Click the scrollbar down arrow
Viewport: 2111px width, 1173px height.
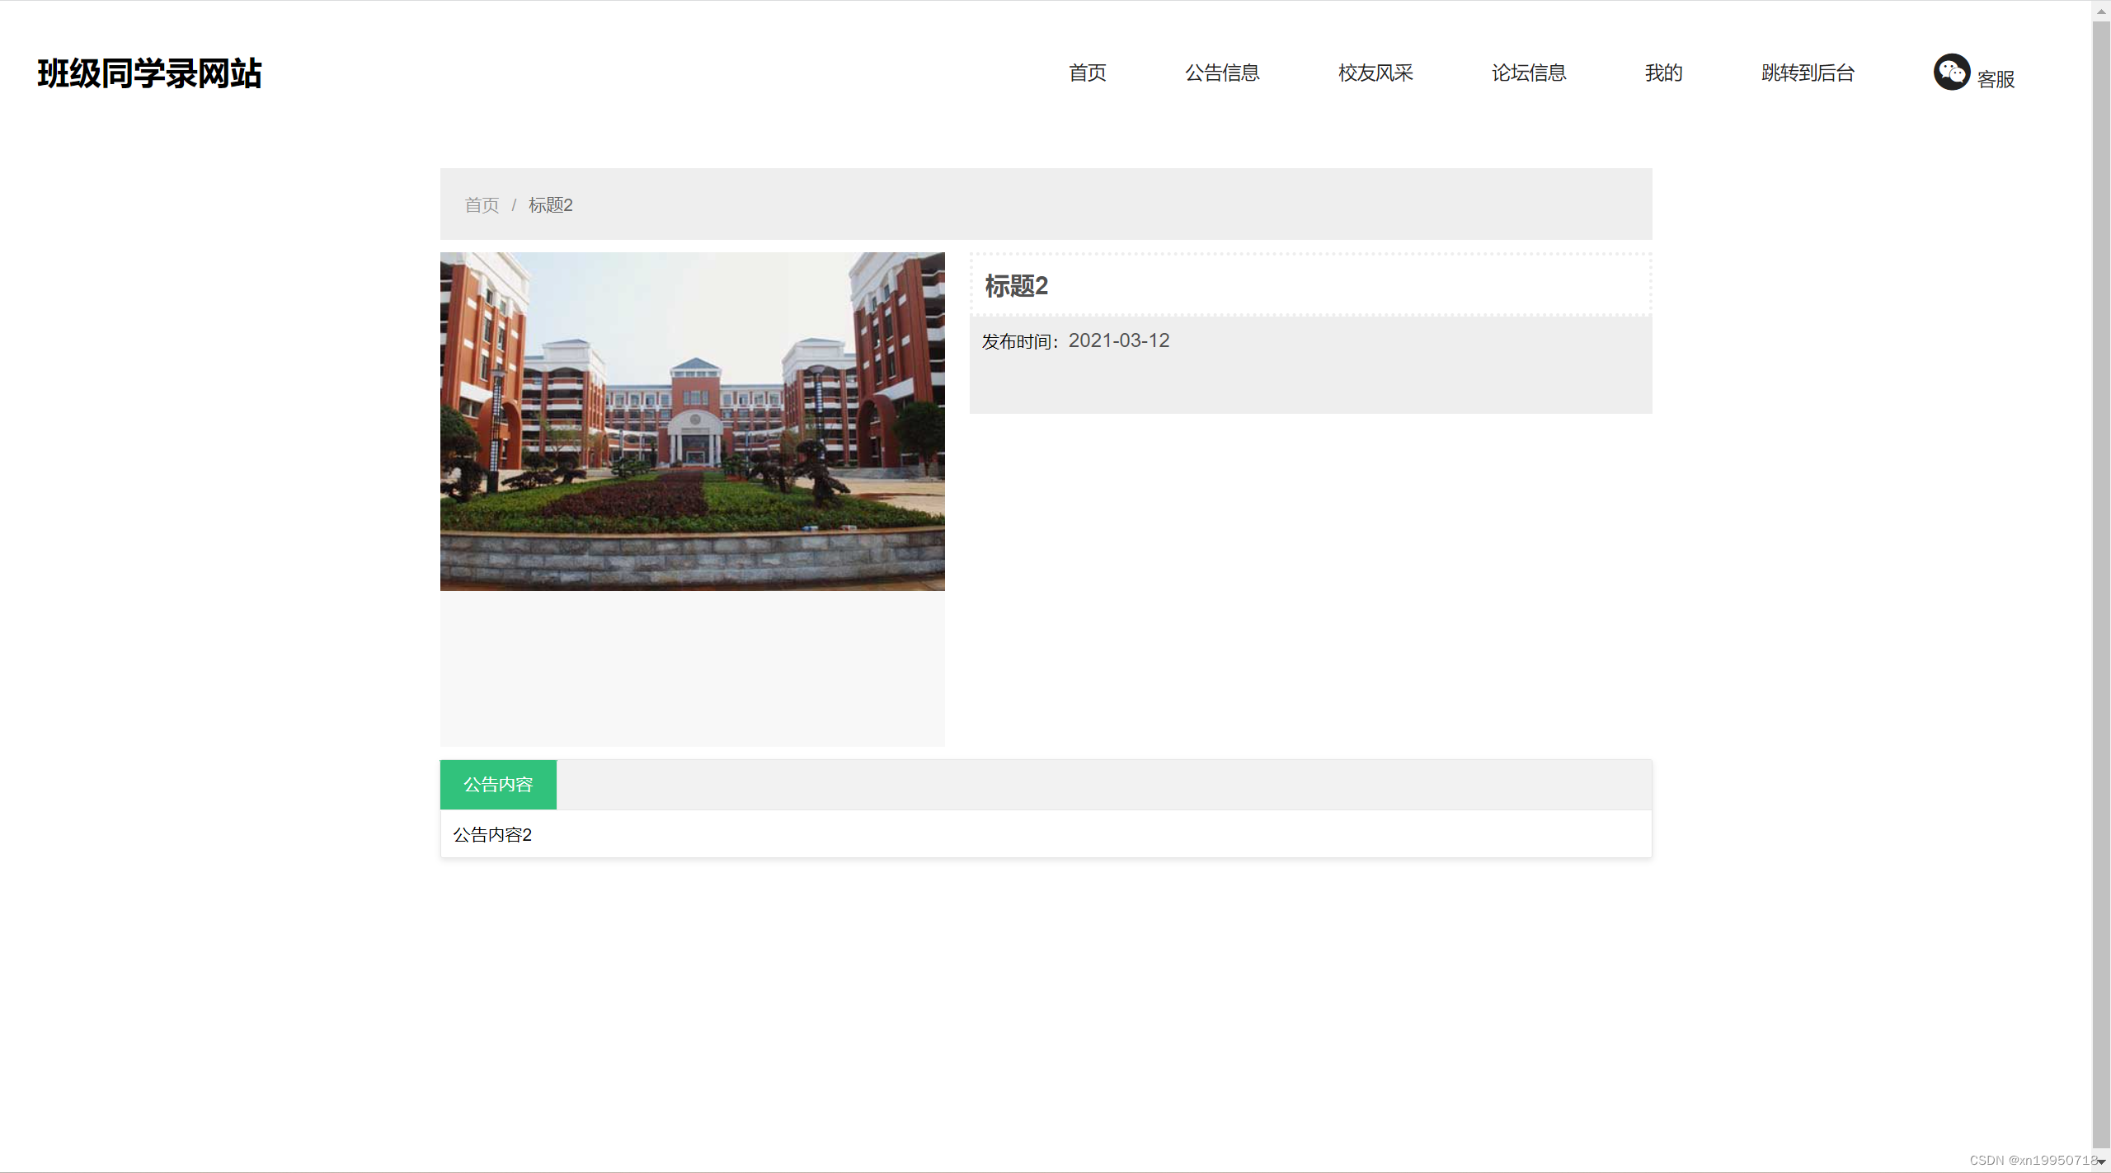point(2101,1161)
